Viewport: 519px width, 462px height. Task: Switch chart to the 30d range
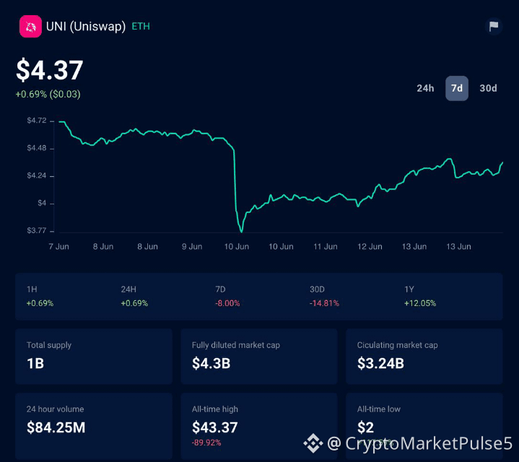tap(488, 88)
